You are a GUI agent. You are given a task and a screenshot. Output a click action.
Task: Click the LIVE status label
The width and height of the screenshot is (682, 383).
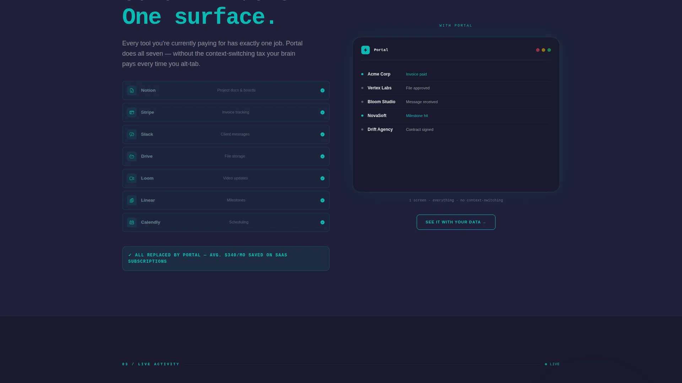click(x=554, y=364)
